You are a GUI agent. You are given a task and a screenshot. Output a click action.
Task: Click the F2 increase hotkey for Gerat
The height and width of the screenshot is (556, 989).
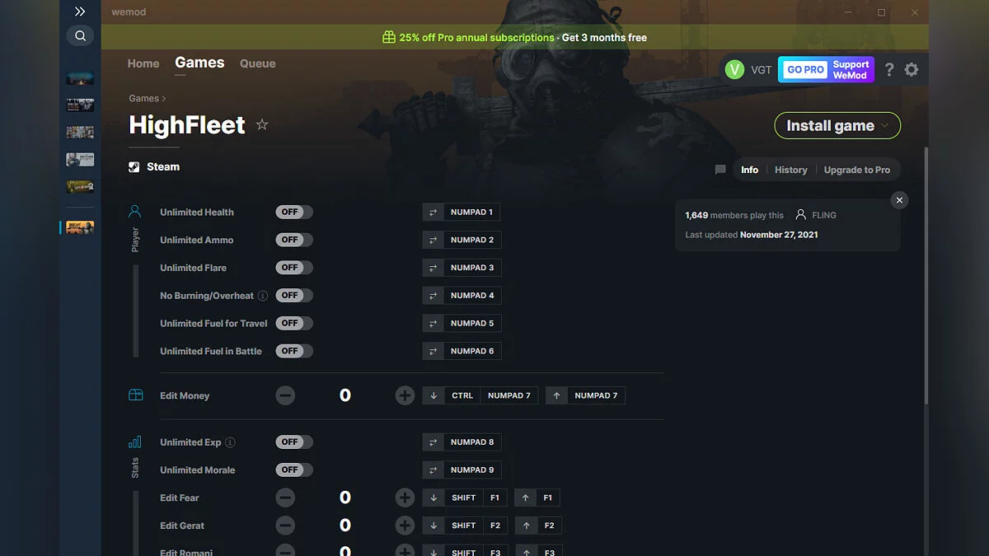point(537,526)
